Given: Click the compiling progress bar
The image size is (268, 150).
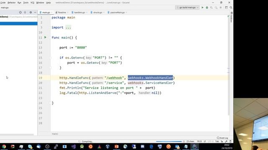Looking at the screenshot, I should 169,141.
